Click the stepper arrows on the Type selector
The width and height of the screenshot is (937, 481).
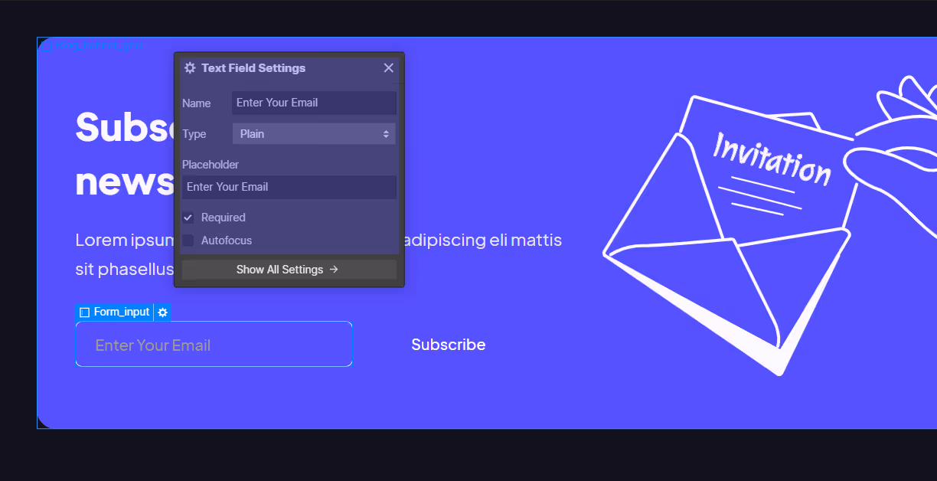click(x=387, y=133)
